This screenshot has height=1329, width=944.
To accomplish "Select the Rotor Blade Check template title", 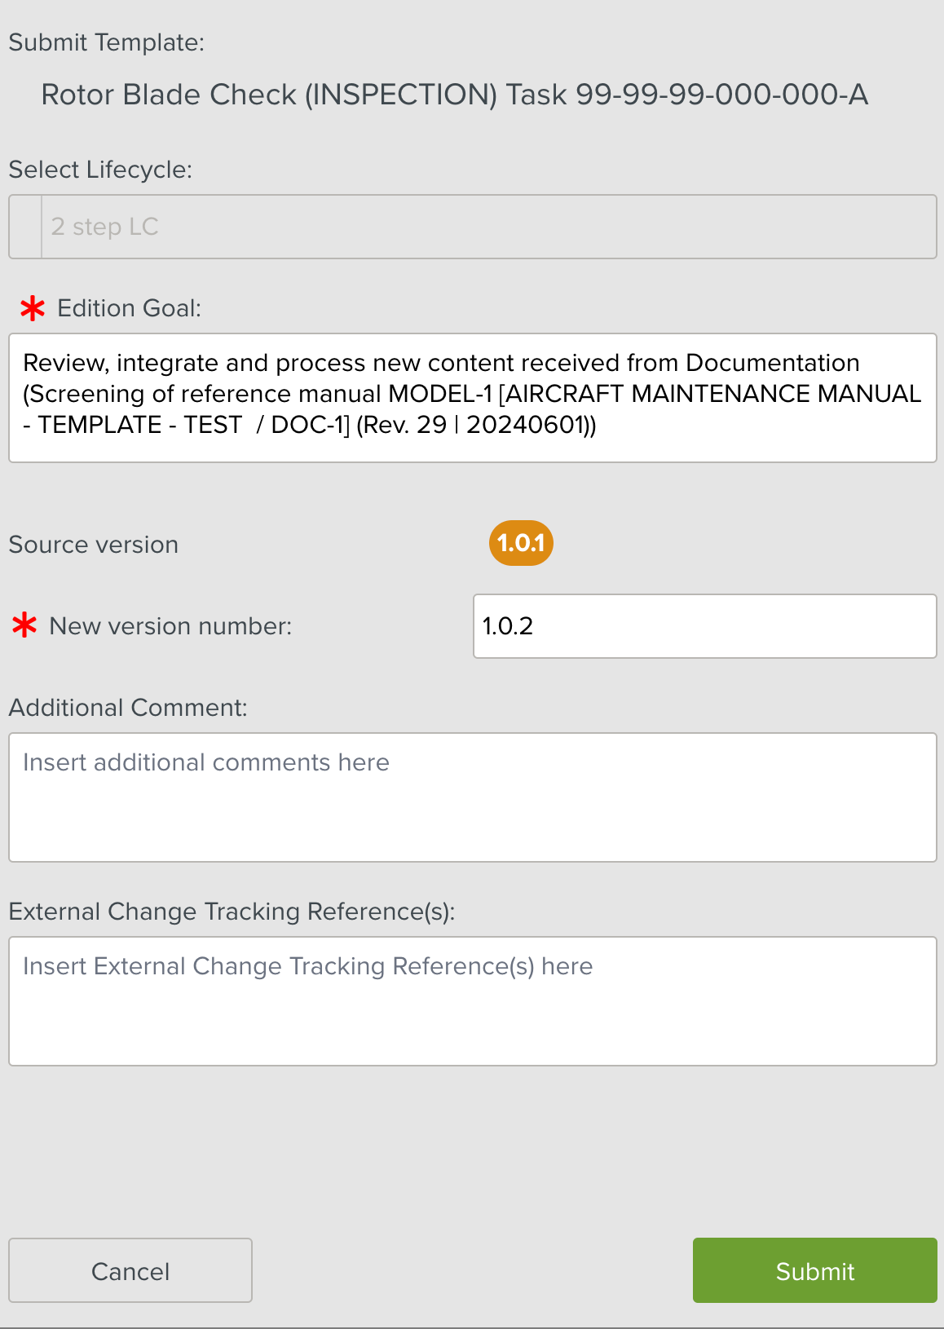I will click(x=454, y=95).
